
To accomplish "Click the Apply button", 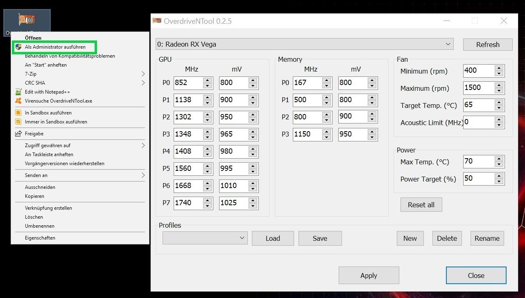I will (369, 276).
